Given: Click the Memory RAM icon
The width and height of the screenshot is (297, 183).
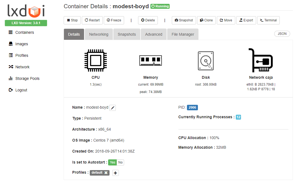Looking at the screenshot, I should pos(151,60).
